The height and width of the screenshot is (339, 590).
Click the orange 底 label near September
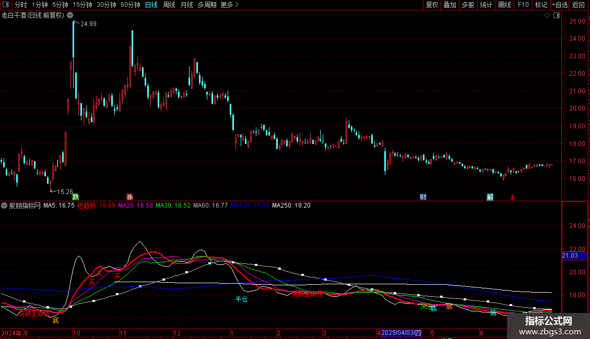[x=56, y=320]
